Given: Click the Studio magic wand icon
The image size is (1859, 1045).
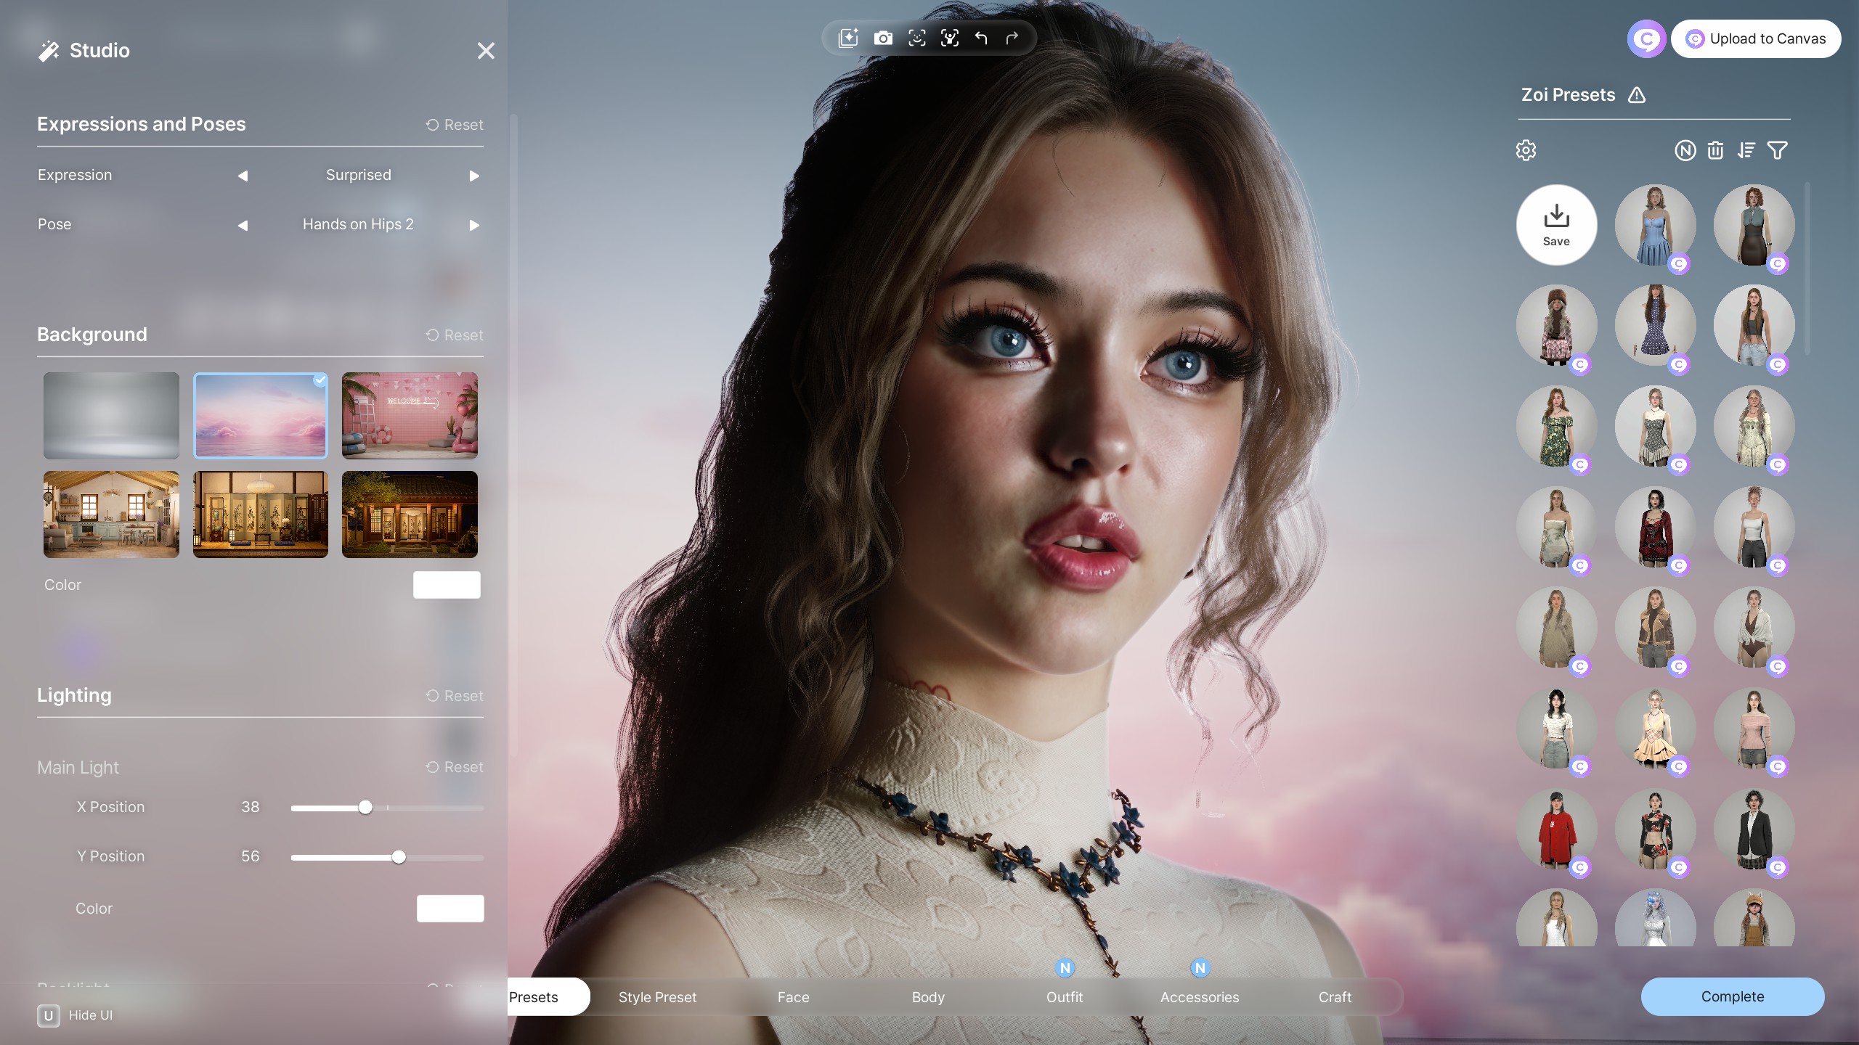Looking at the screenshot, I should [49, 51].
